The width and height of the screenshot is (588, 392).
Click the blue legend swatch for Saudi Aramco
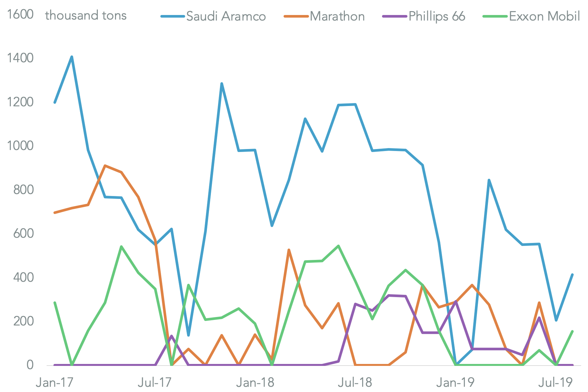(x=173, y=16)
